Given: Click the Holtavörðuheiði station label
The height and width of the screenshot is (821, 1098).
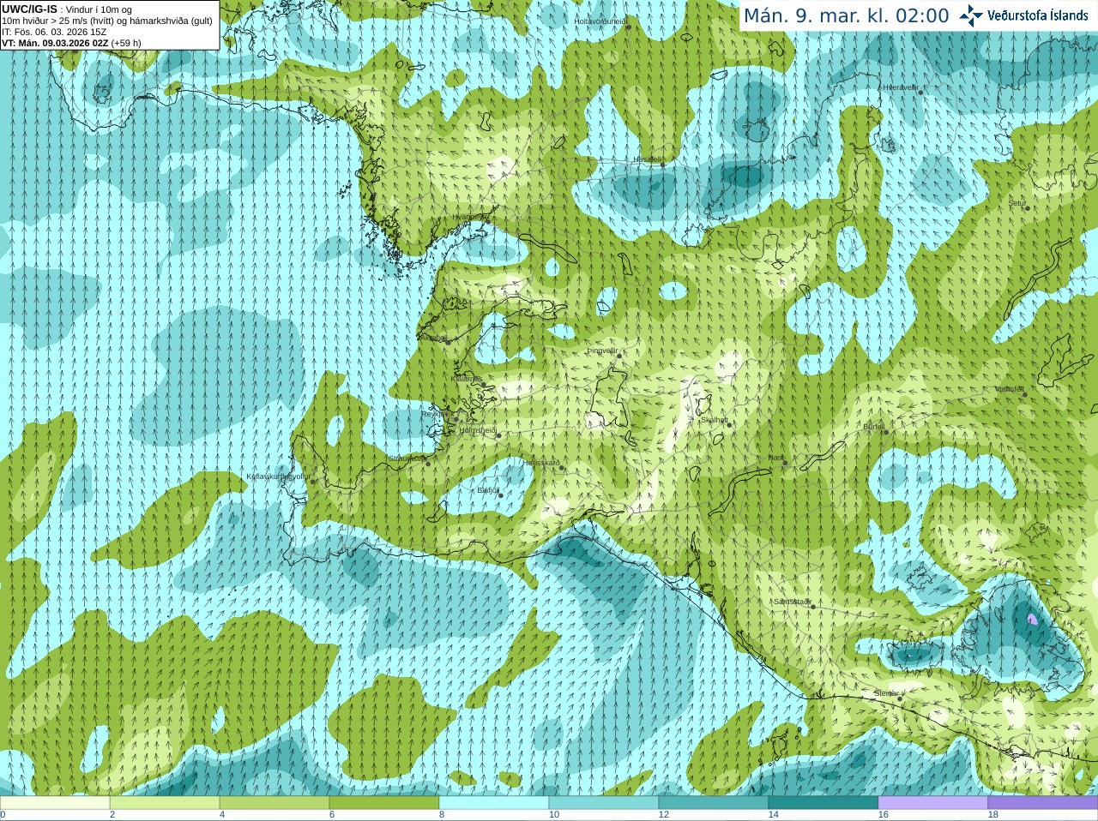Looking at the screenshot, I should point(600,21).
